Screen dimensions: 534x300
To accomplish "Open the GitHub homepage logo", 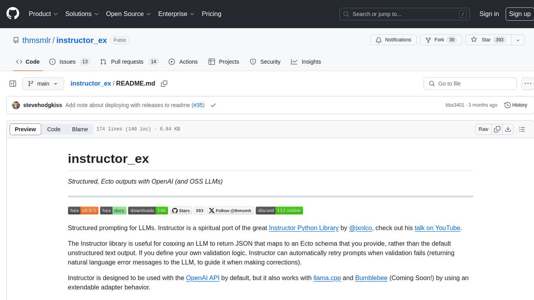I will coord(13,14).
